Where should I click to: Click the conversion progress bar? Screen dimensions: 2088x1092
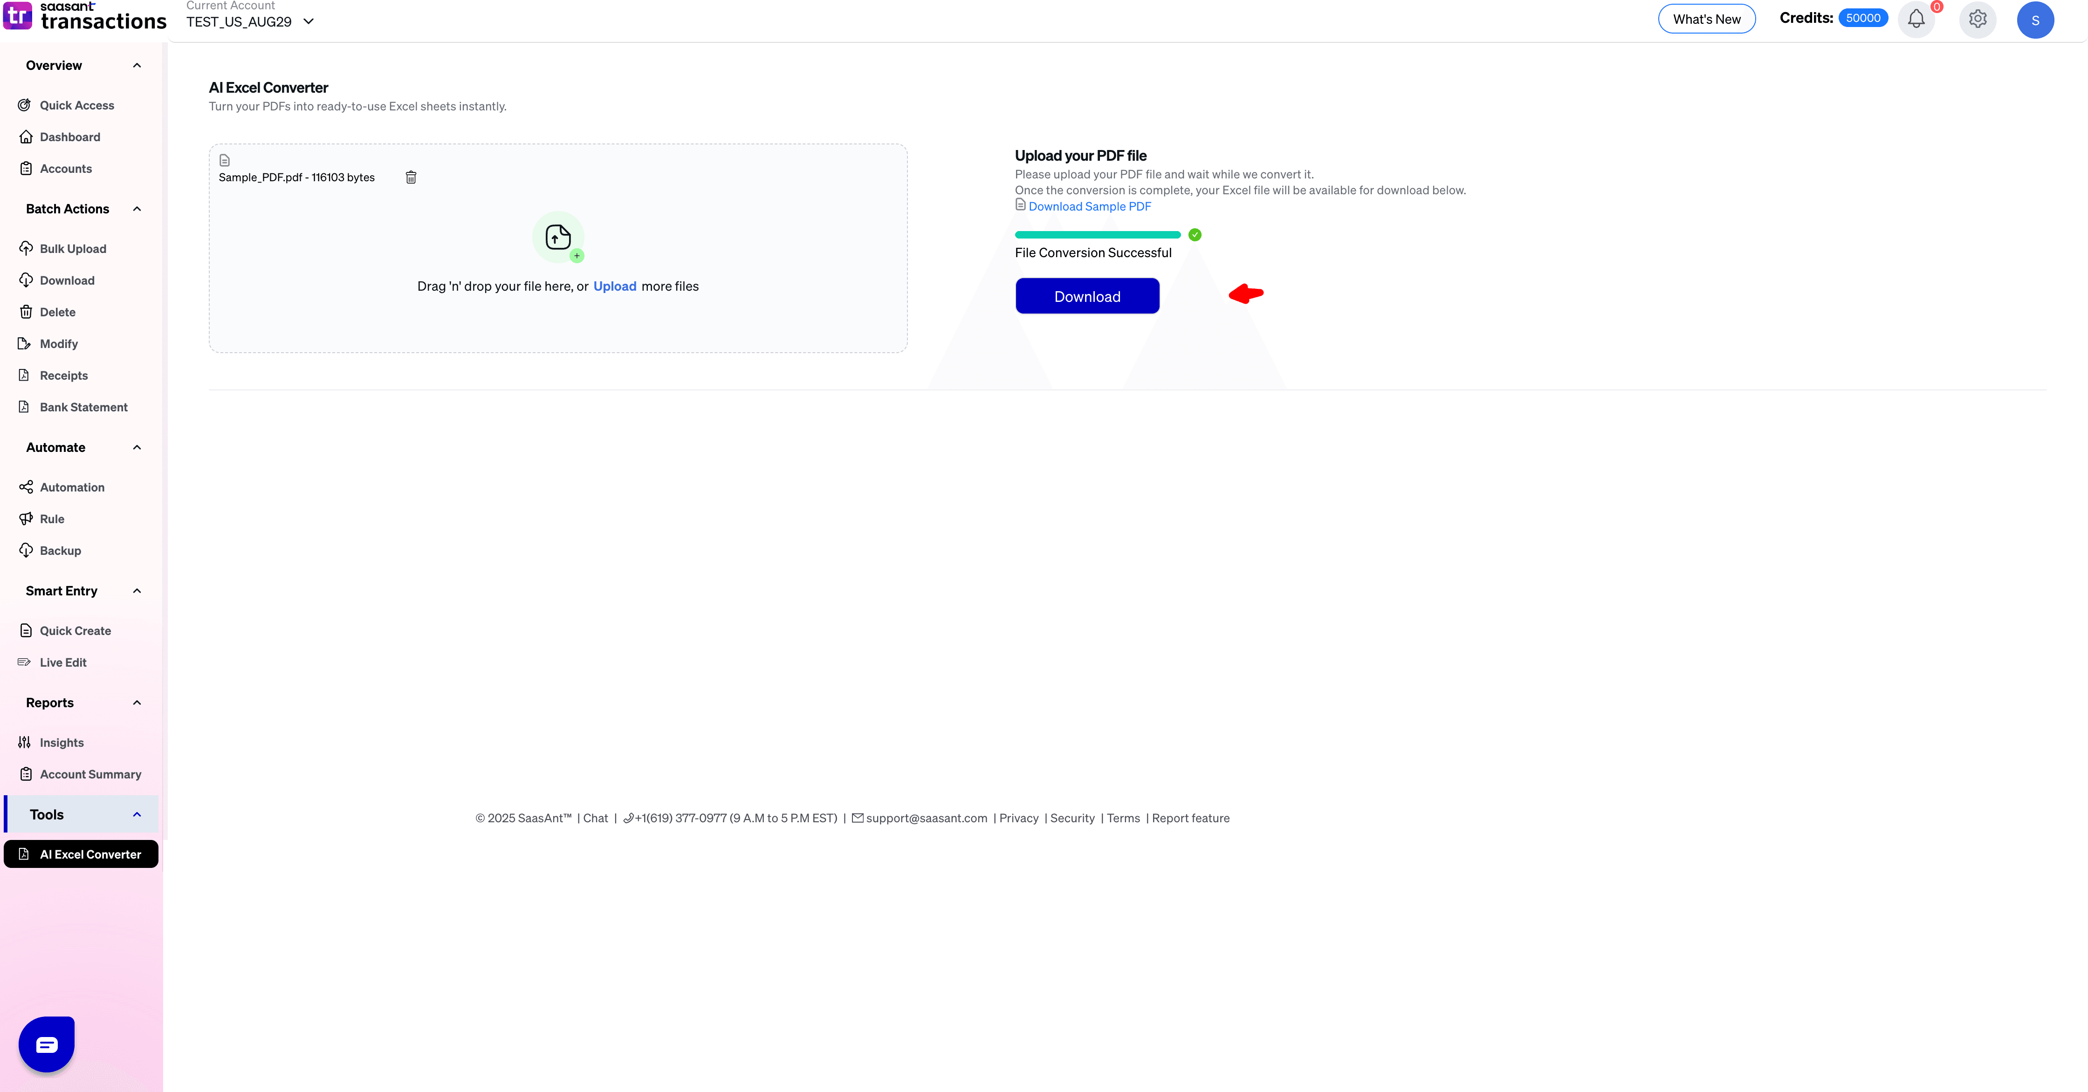(1098, 235)
